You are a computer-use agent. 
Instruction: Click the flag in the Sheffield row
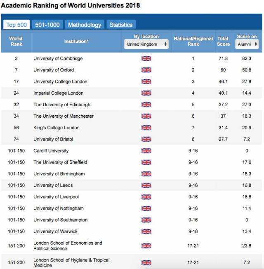point(146,162)
